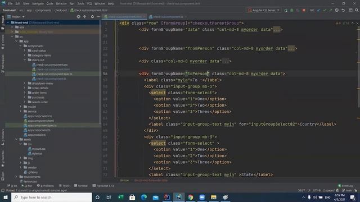Click the green Git commit checkmark
360x202 pixels.
(325, 10)
